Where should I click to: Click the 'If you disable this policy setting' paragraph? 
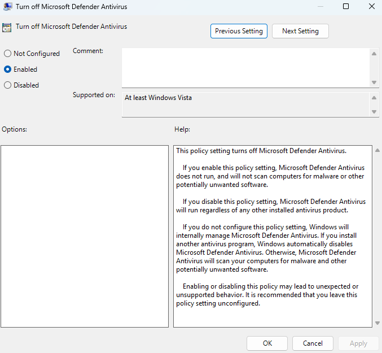pyautogui.click(x=271, y=206)
